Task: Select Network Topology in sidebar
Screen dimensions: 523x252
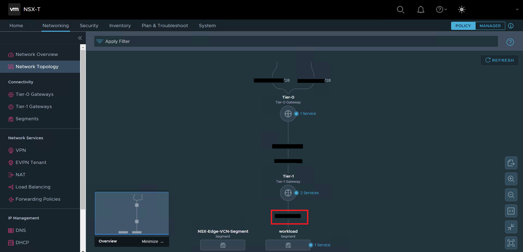Action: coord(40,66)
